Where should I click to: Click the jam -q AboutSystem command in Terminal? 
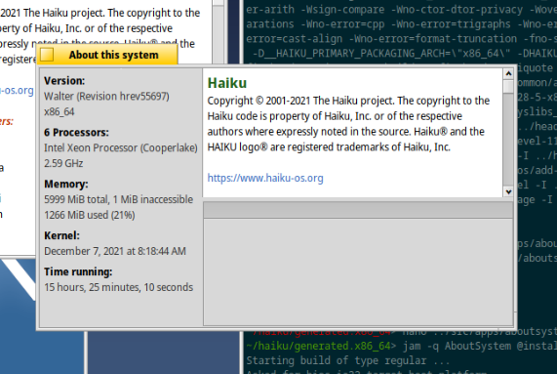[x=479, y=346]
